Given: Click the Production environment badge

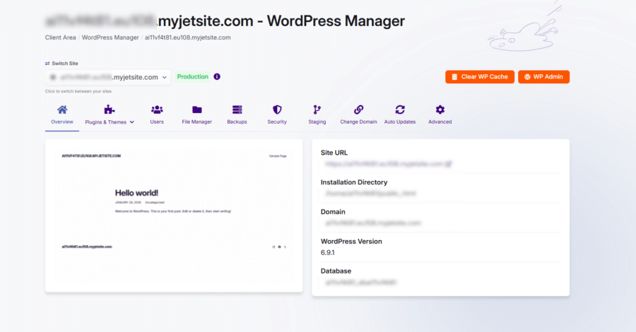Looking at the screenshot, I should [192, 77].
